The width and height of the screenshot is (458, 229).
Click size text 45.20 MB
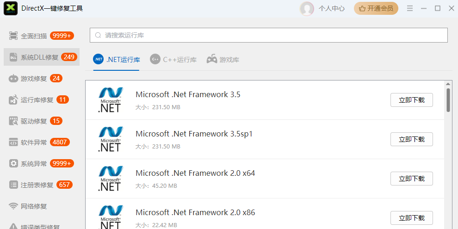[x=164, y=186]
